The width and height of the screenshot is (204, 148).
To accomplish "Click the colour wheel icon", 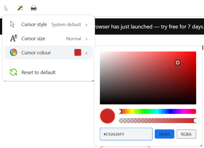I will click(x=13, y=52).
